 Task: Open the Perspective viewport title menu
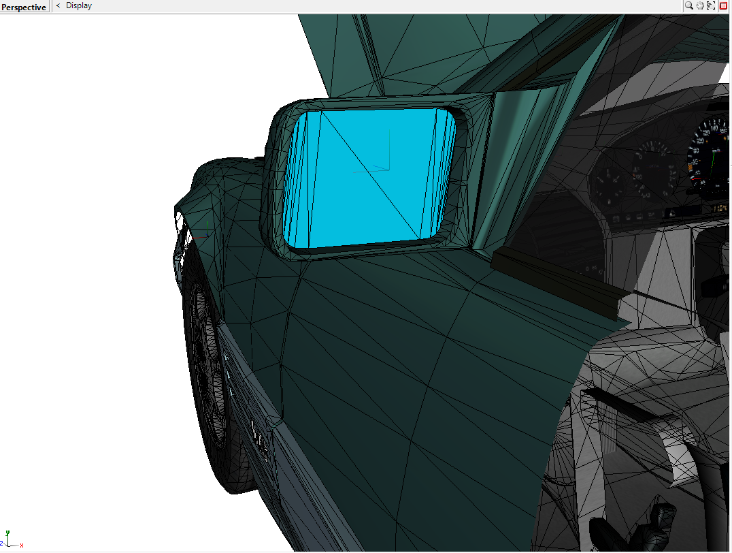[x=24, y=6]
